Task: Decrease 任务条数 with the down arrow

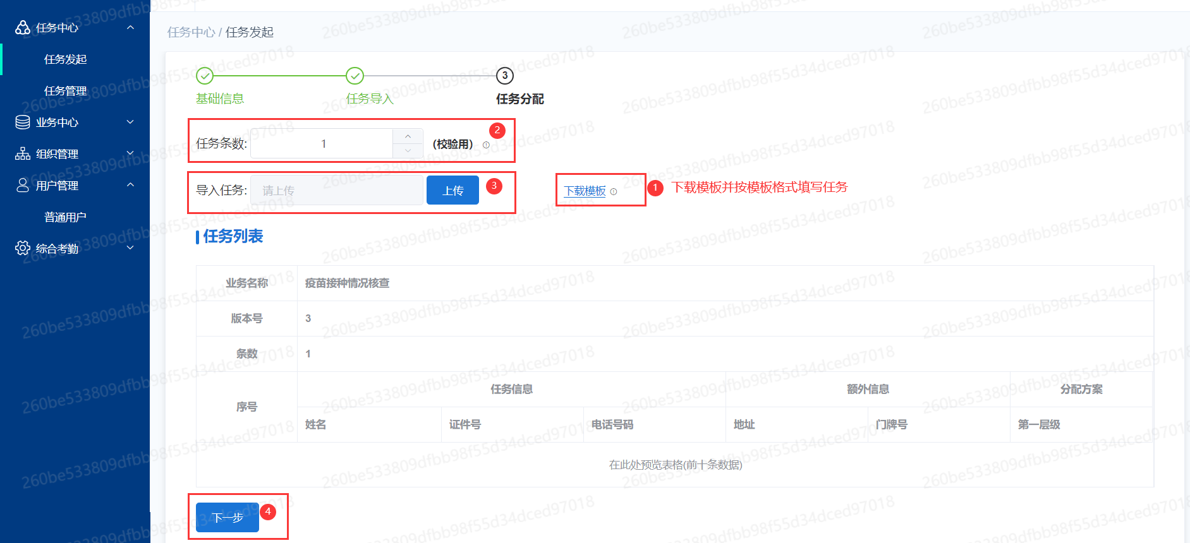Action: point(408,151)
